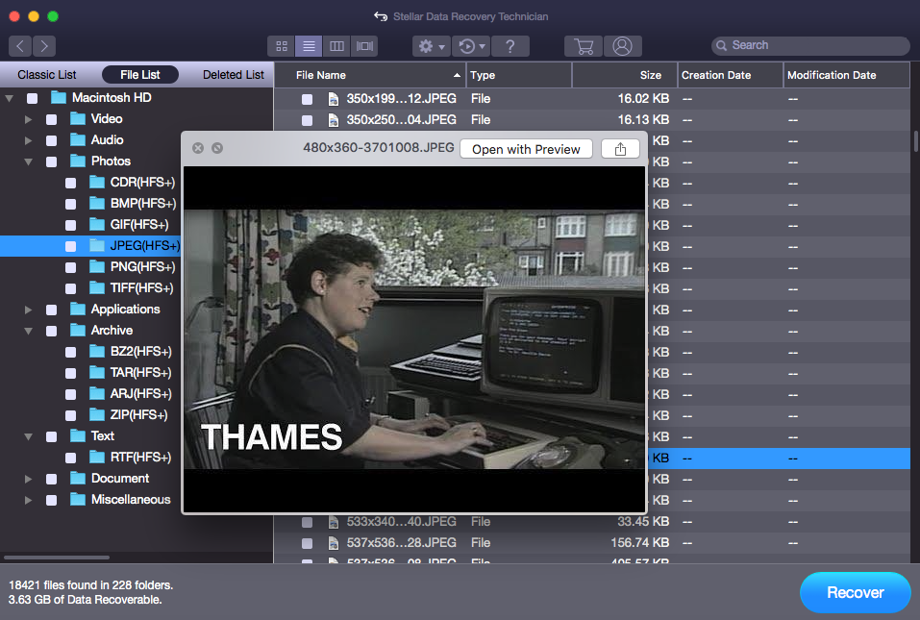Switch to list view mode
This screenshot has width=920, height=620.
tap(309, 46)
